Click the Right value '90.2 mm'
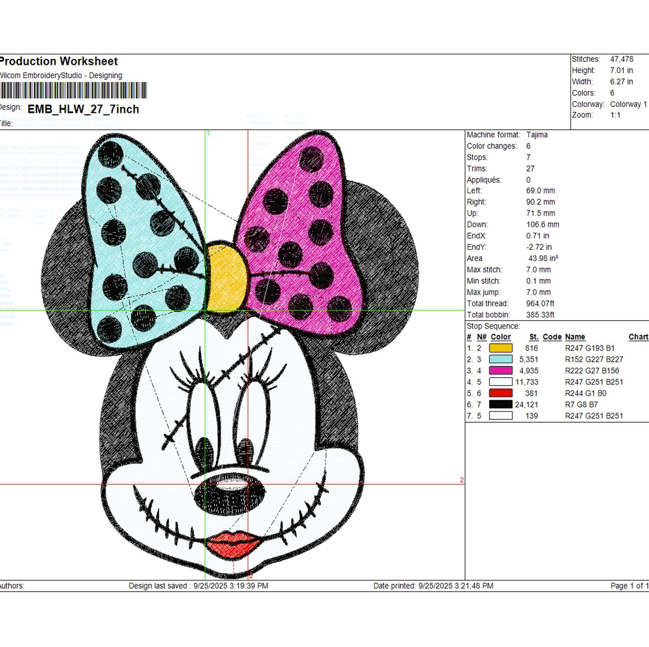649x647 pixels. pos(540,202)
